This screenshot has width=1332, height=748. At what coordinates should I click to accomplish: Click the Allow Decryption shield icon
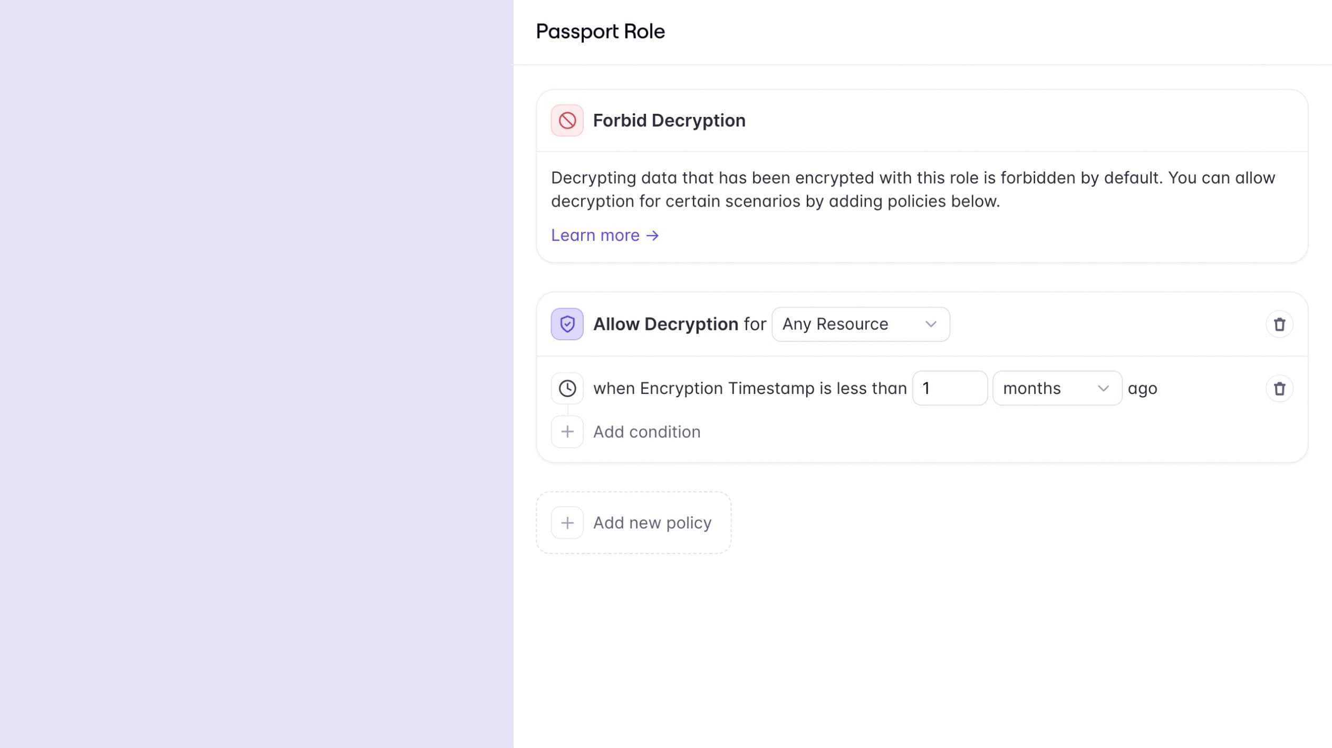567,324
